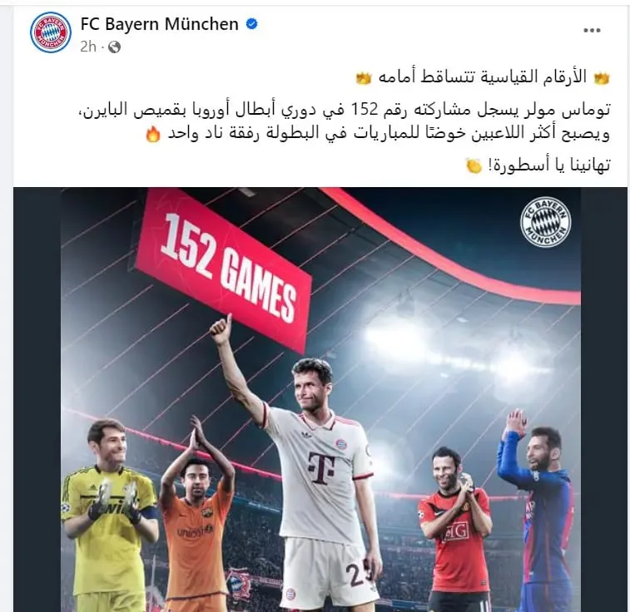
Task: Click the blue verified badge checkmark
Action: [x=252, y=24]
